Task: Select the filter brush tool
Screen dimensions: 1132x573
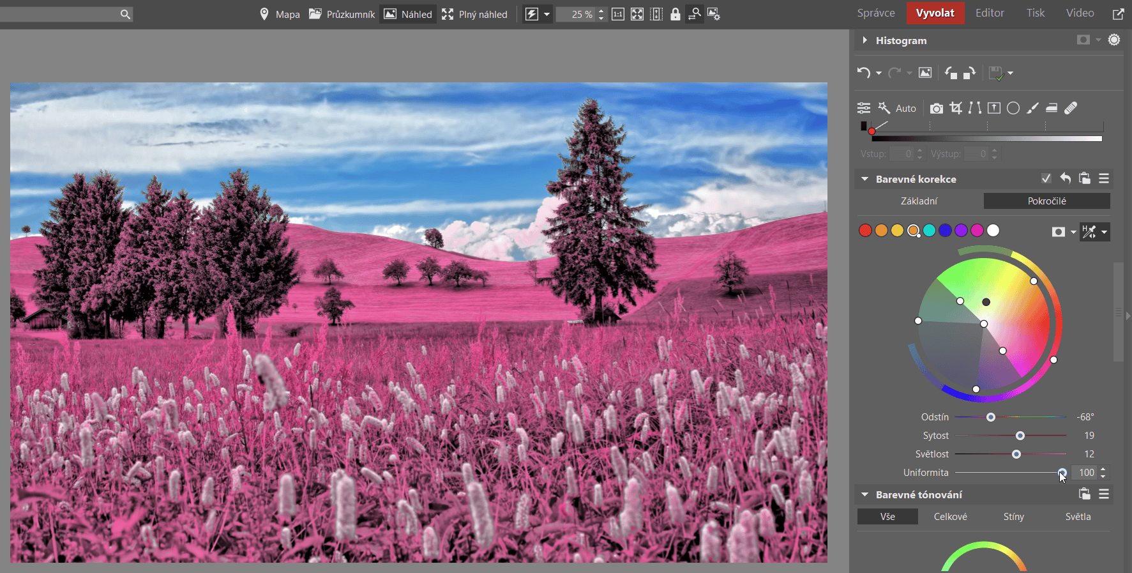Action: pyautogui.click(x=1032, y=108)
